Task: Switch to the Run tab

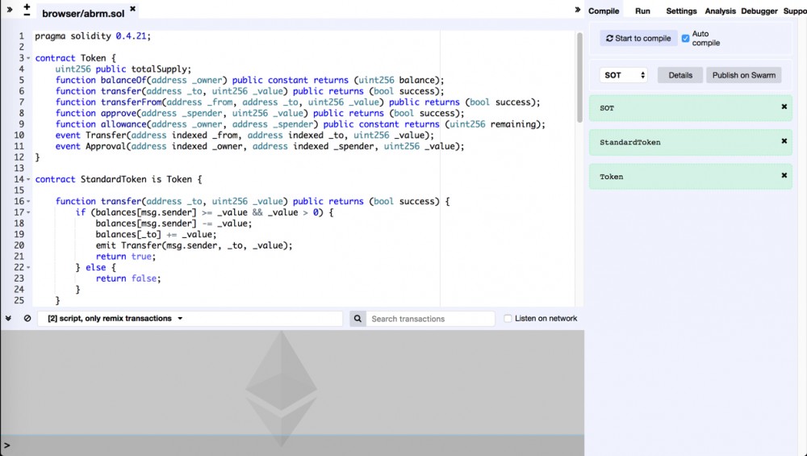Action: pos(642,10)
